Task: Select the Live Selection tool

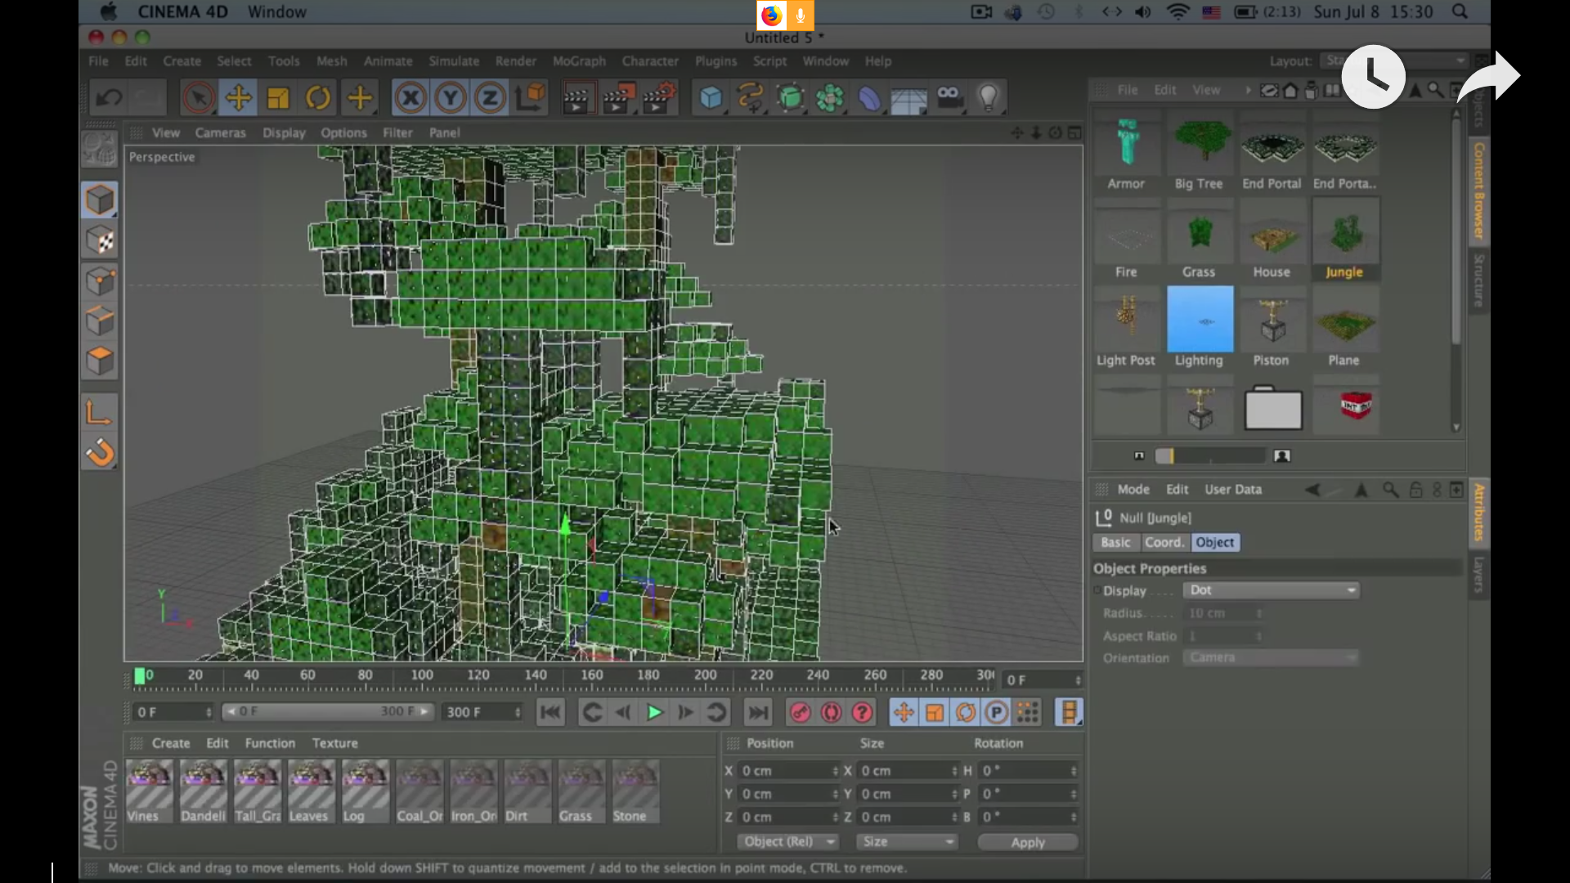Action: pos(198,98)
